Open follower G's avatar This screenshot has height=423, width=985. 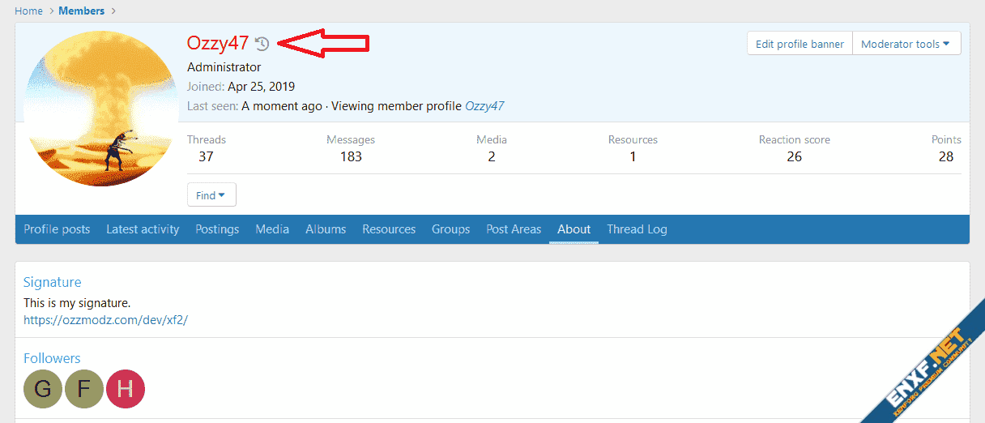[43, 389]
